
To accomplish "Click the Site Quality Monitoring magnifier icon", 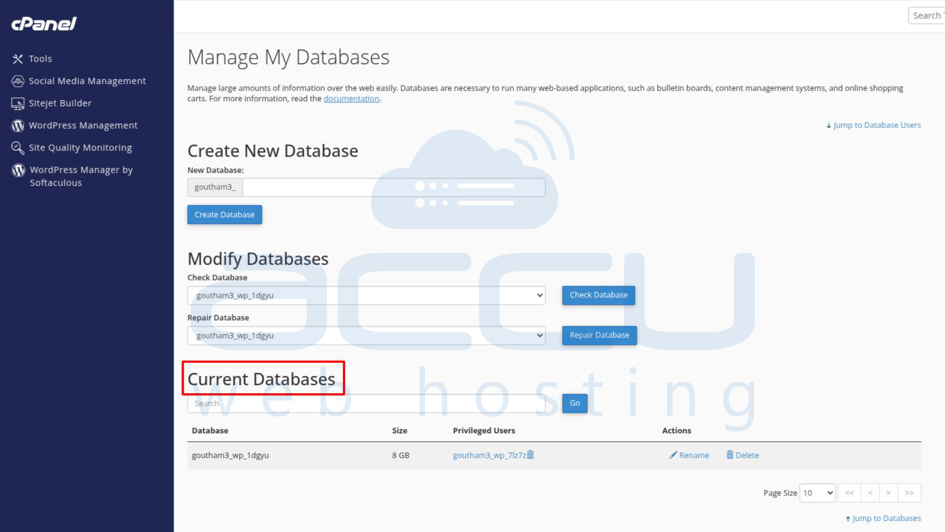I will (x=18, y=148).
